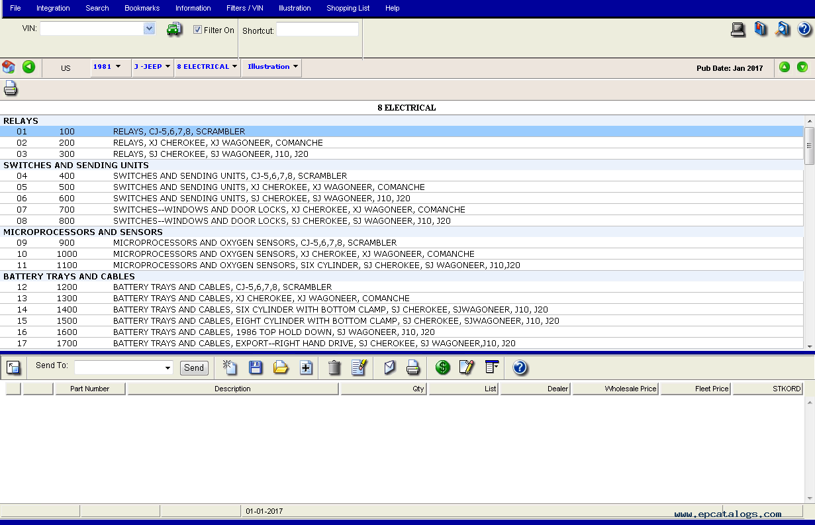Save the shopping list with floppy icon
The width and height of the screenshot is (815, 525).
[x=256, y=367]
